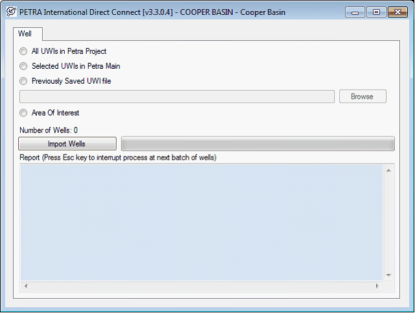
Task: Choose Selected UWIs in Petra Main
Action: tap(24, 66)
